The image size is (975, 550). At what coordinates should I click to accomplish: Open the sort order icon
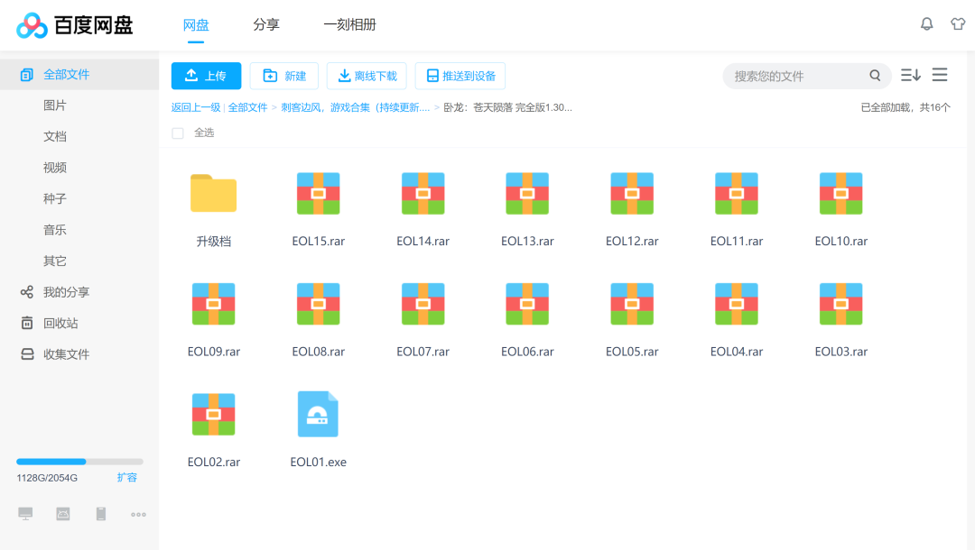click(910, 75)
